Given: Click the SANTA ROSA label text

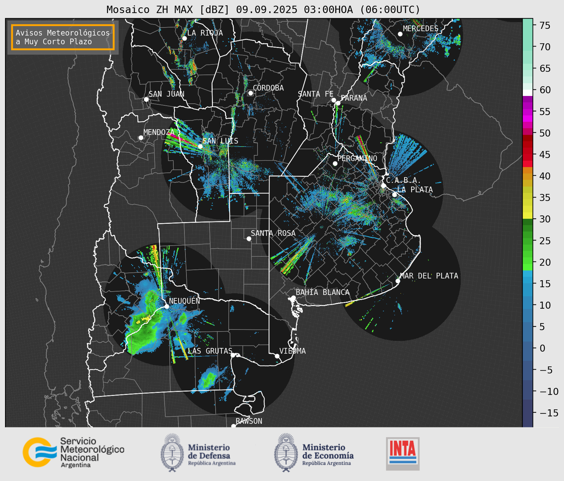Looking at the screenshot, I should [x=273, y=233].
